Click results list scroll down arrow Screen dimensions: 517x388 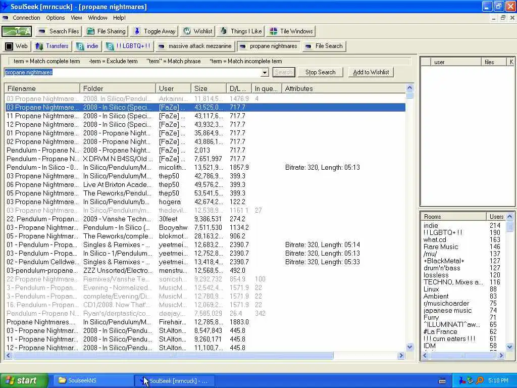tap(409, 347)
